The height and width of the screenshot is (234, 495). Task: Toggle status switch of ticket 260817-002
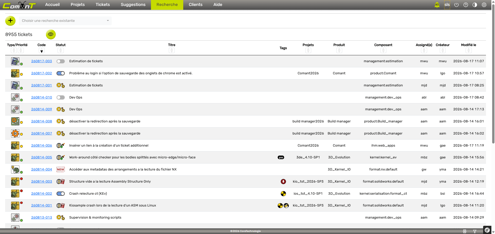coord(61,73)
